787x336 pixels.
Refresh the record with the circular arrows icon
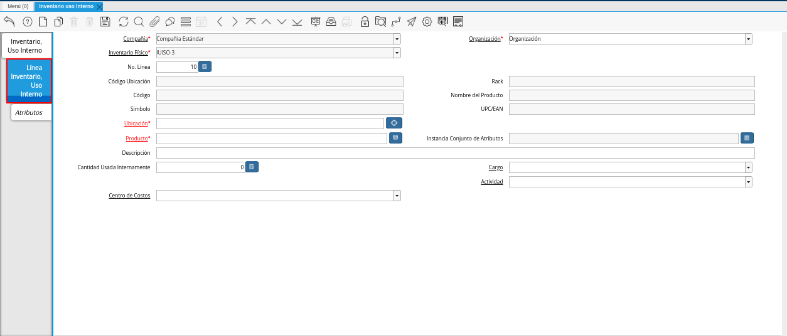(124, 22)
